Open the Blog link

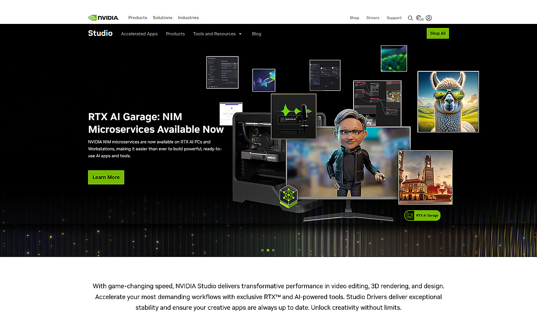coord(257,34)
